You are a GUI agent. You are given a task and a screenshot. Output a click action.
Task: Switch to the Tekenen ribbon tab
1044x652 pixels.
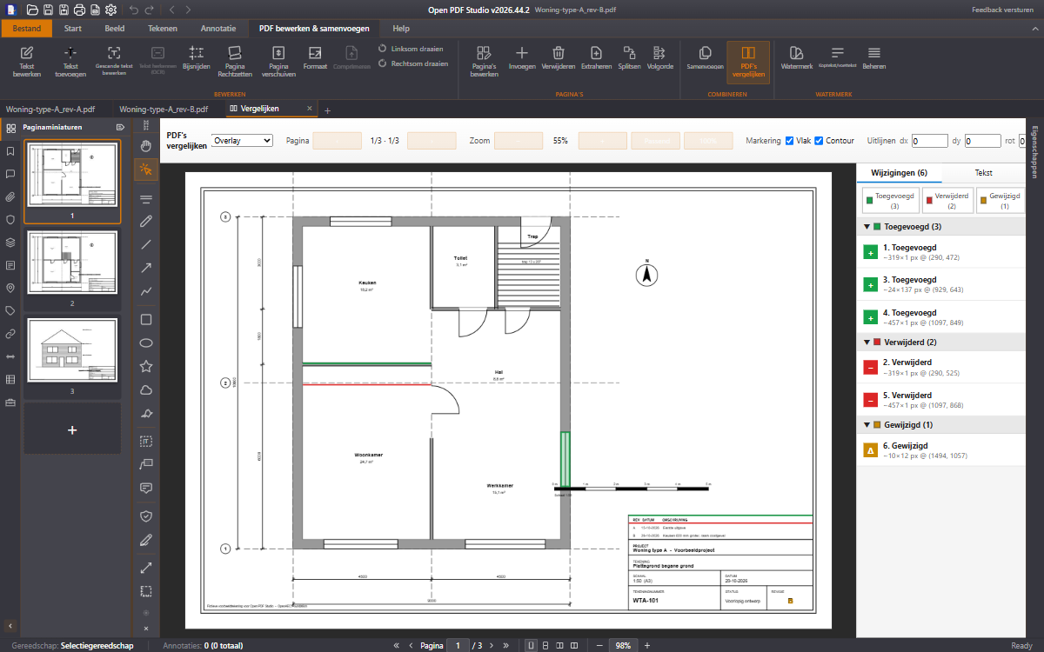tap(163, 29)
